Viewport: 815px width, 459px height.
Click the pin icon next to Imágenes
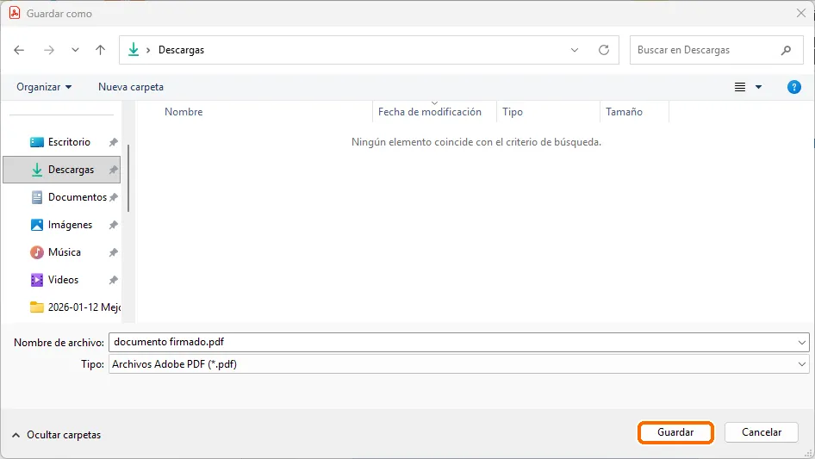(x=114, y=225)
